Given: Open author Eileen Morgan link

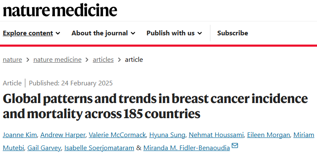Looking at the screenshot, I should pos(268,135).
